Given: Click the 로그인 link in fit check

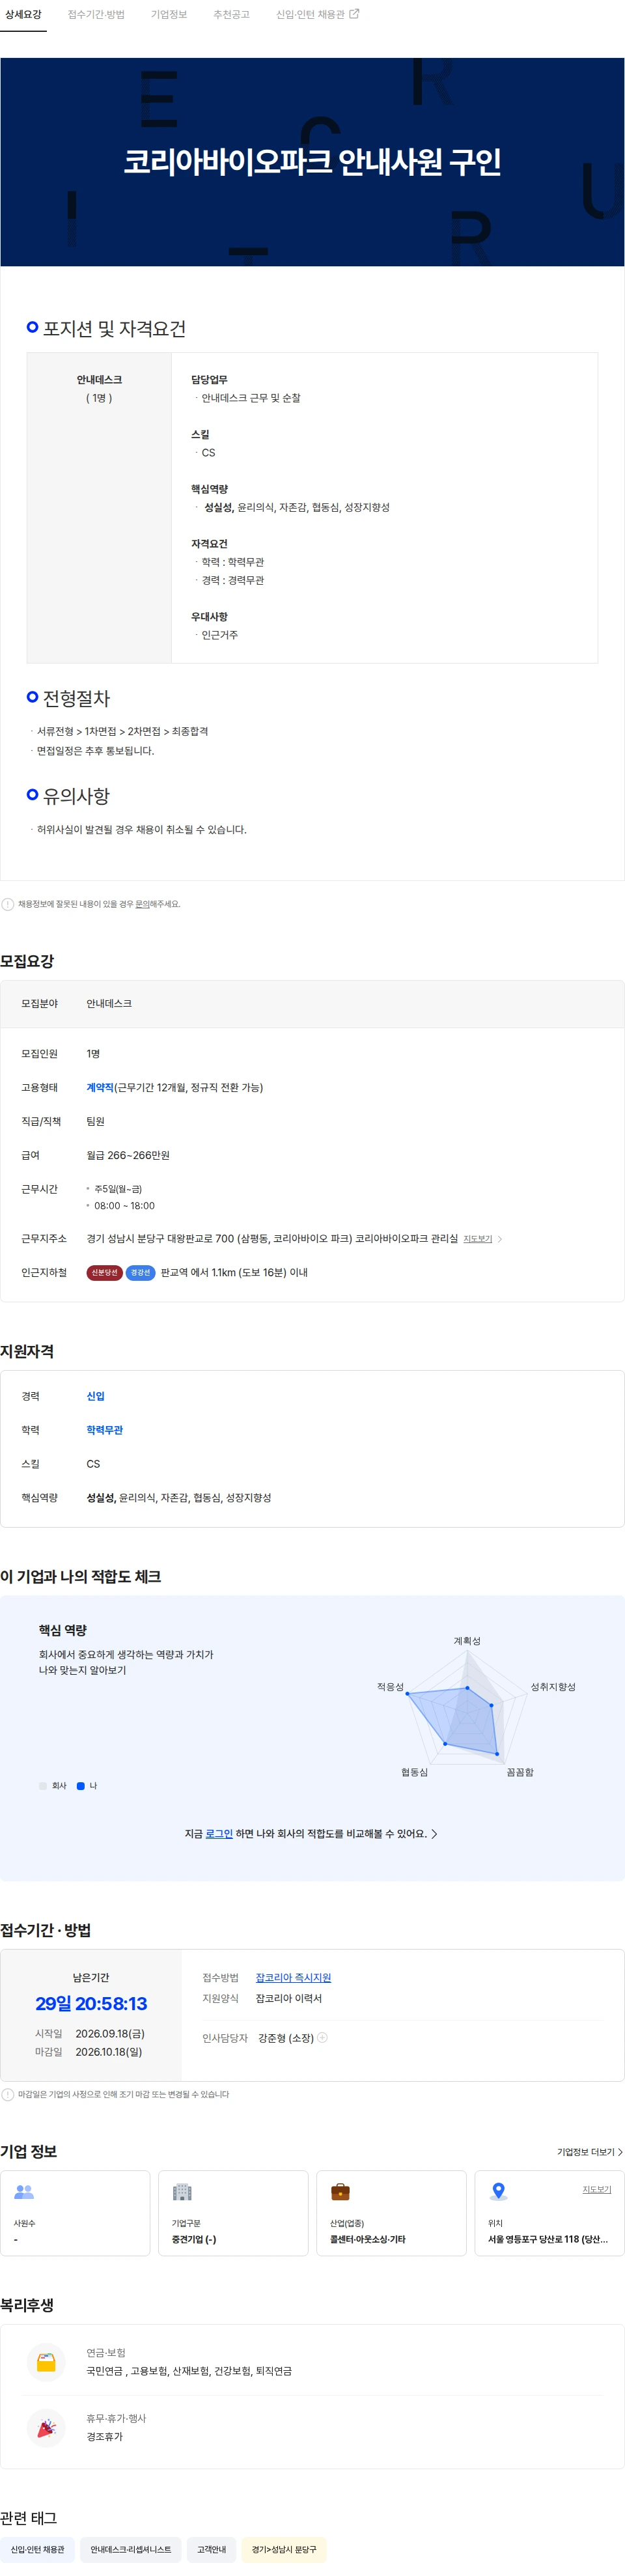Looking at the screenshot, I should pyautogui.click(x=219, y=1834).
